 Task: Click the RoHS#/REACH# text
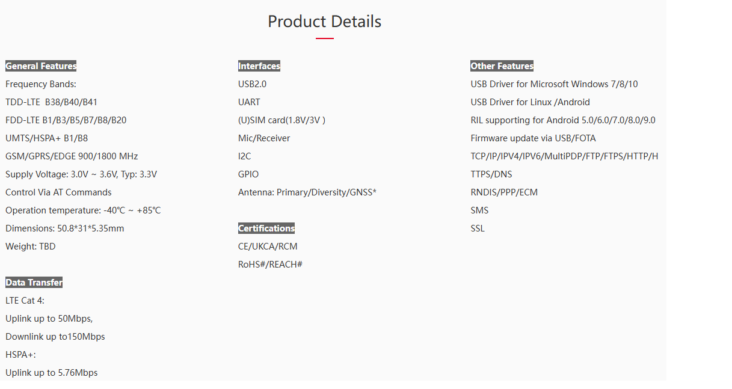pyautogui.click(x=270, y=265)
